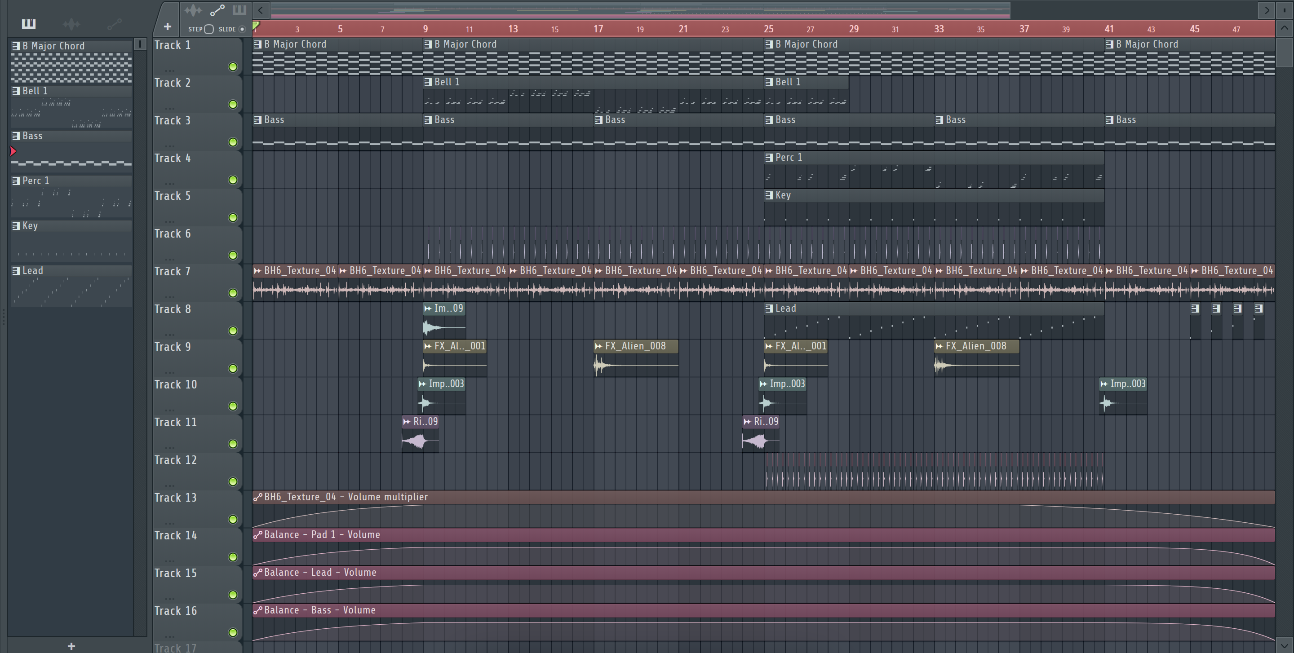
Task: Click the Track 13 name label
Action: pos(175,498)
